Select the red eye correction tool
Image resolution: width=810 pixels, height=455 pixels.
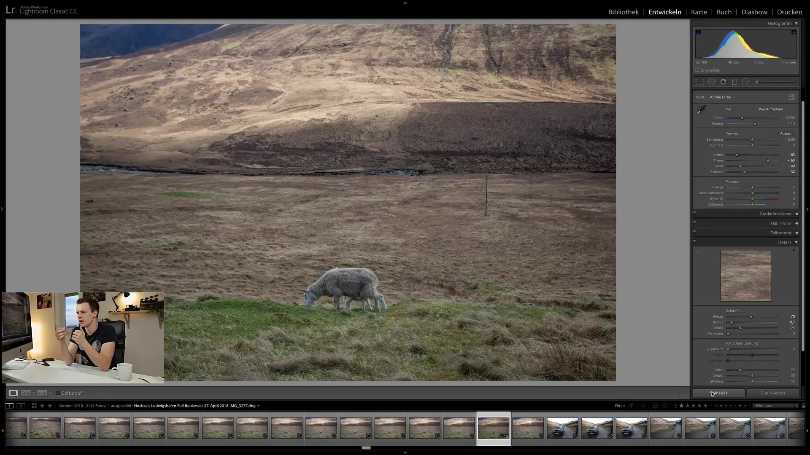[723, 82]
